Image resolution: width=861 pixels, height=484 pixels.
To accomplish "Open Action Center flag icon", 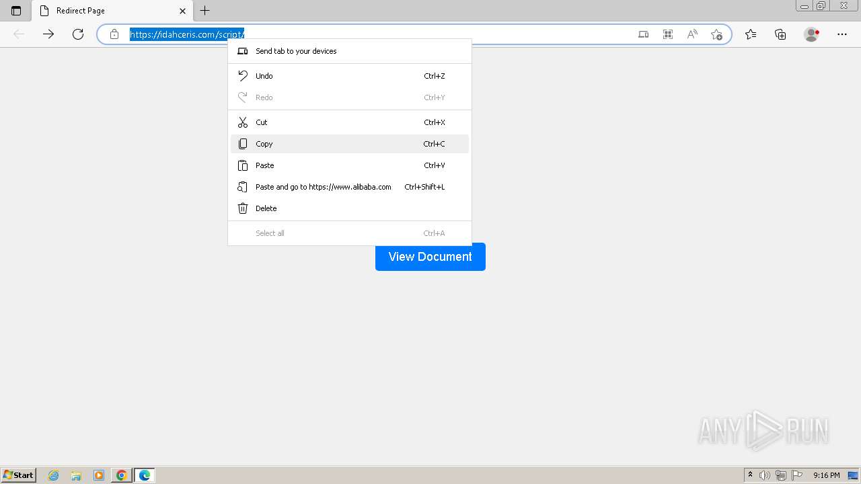I will tap(797, 475).
